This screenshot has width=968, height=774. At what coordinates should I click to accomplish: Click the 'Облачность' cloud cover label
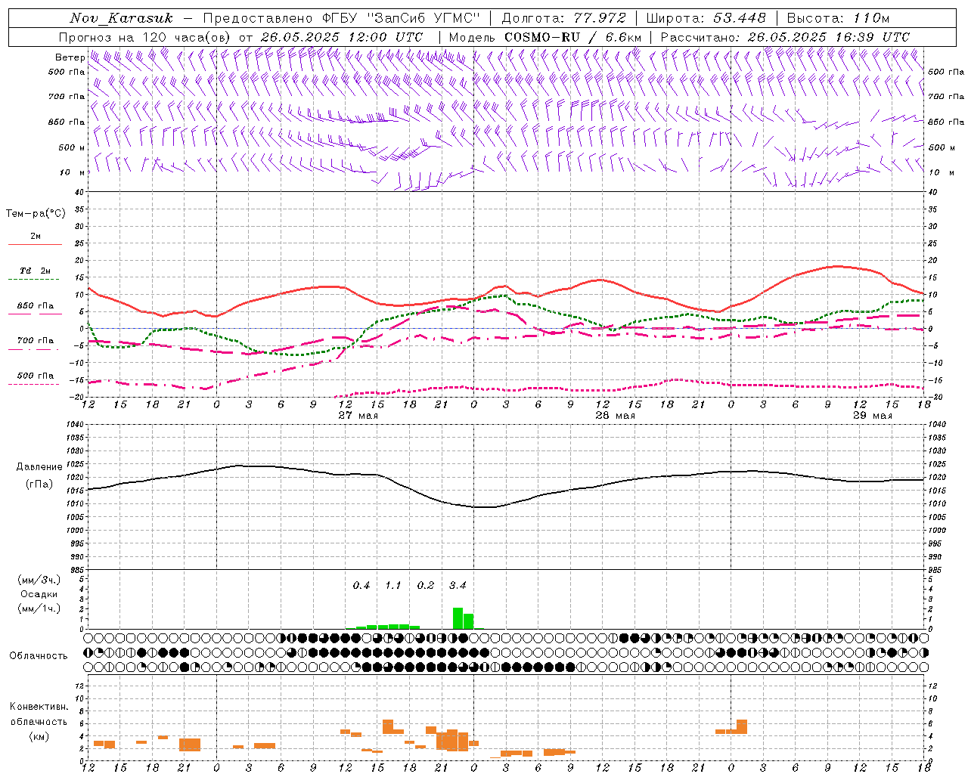coord(39,655)
